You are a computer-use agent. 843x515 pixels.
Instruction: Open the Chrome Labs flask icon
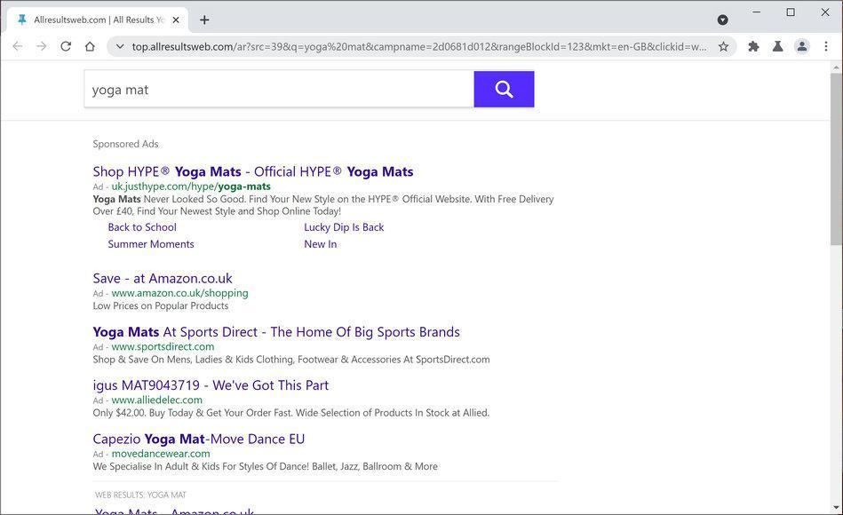(x=777, y=46)
